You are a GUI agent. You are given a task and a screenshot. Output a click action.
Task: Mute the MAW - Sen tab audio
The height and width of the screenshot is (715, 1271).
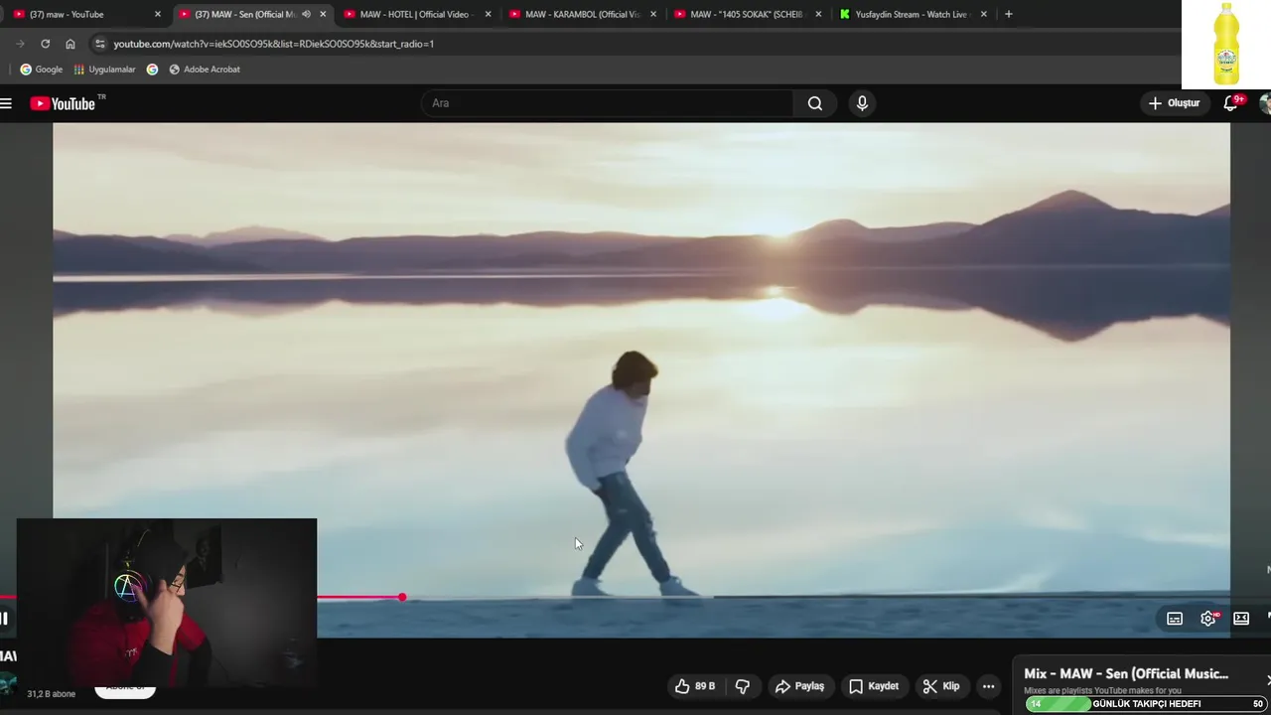[x=306, y=14]
